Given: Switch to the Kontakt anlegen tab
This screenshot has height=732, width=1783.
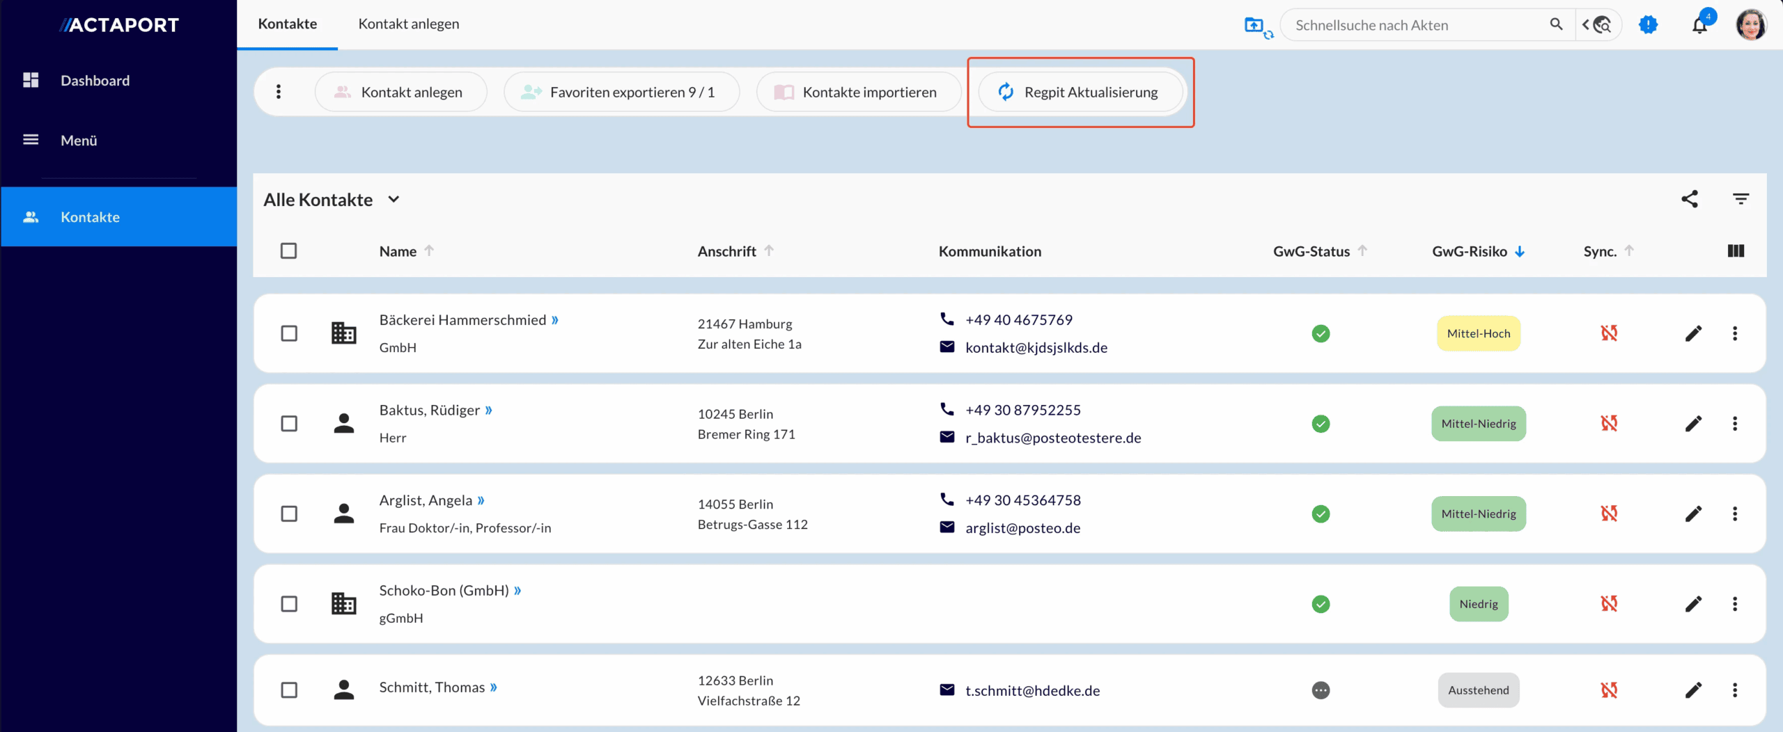Looking at the screenshot, I should coord(408,23).
